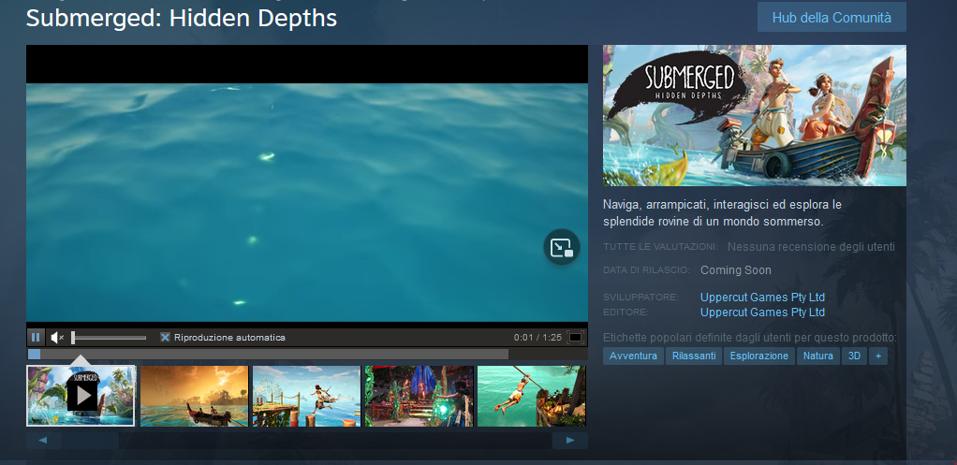957x465 pixels.
Task: Click the Submerged: Hidden Depths page title
Action: 182,18
